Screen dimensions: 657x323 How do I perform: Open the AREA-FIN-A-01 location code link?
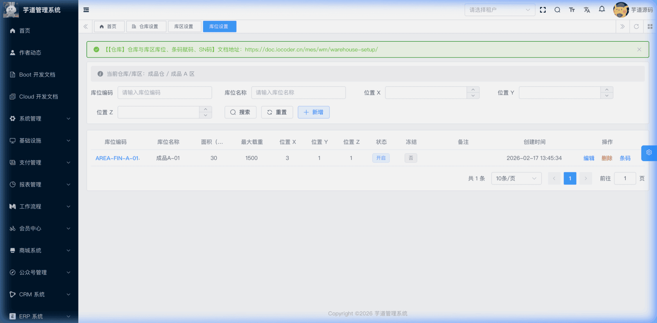[x=117, y=158]
